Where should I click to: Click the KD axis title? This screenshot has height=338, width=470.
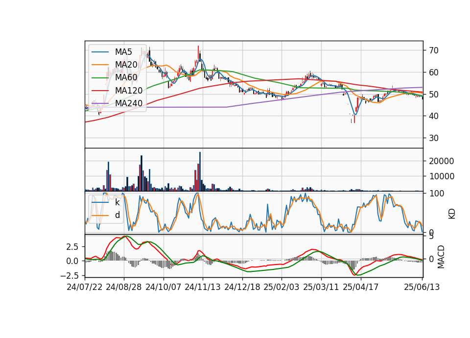pos(452,214)
